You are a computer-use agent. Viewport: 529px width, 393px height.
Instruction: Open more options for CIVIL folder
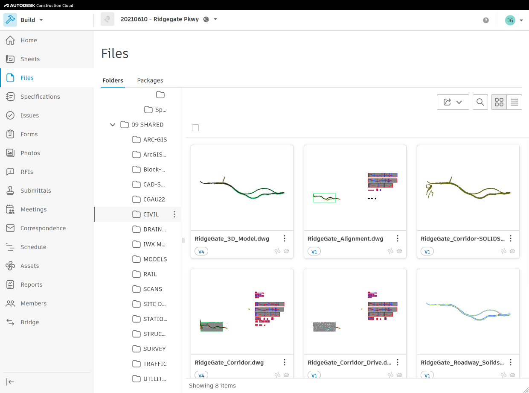[x=174, y=214]
